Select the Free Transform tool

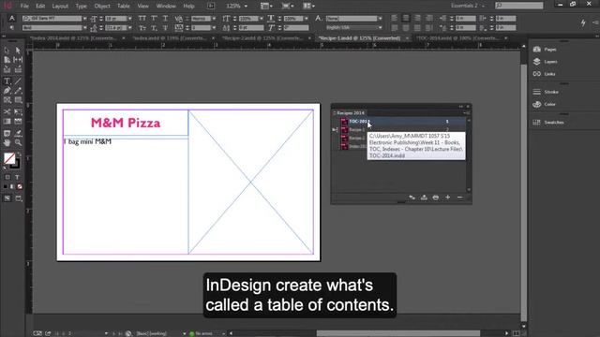[x=18, y=111]
